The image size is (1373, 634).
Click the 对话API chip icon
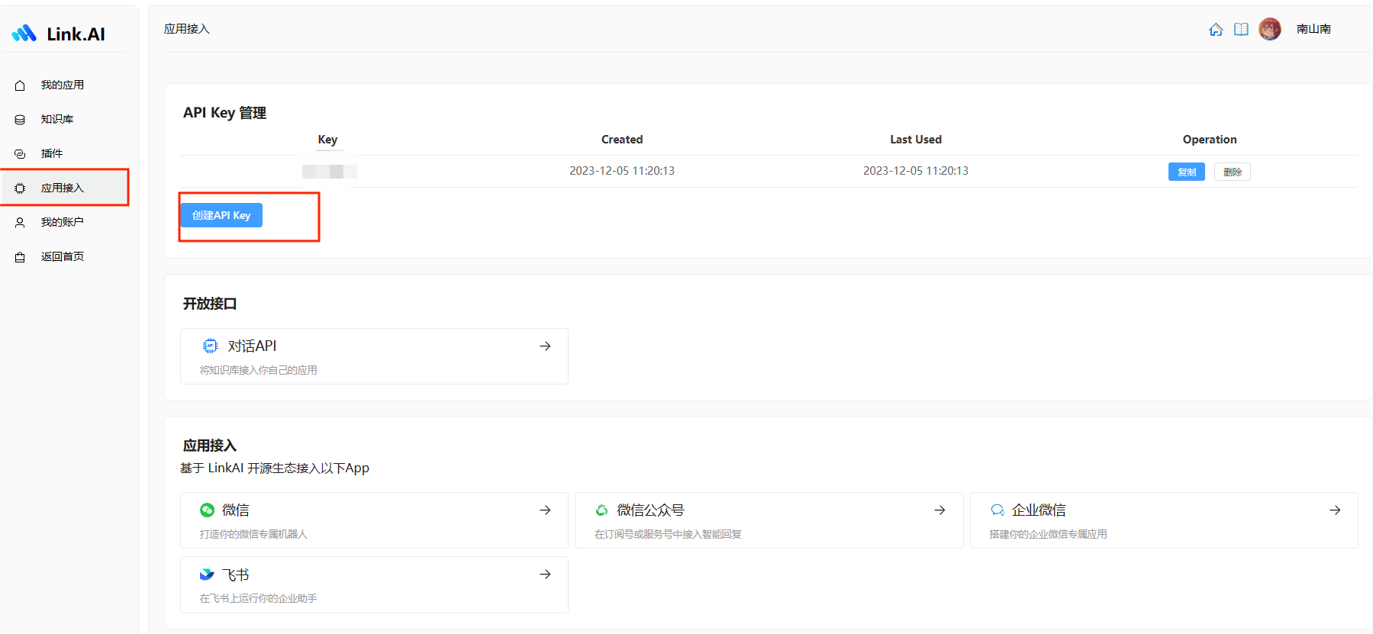(x=210, y=346)
